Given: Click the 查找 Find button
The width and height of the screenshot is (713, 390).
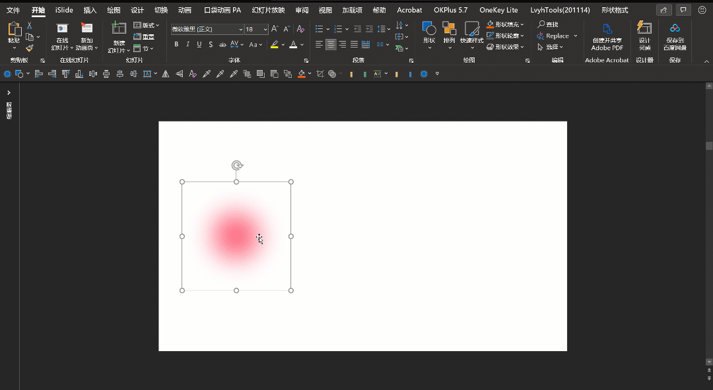Looking at the screenshot, I should coord(547,24).
